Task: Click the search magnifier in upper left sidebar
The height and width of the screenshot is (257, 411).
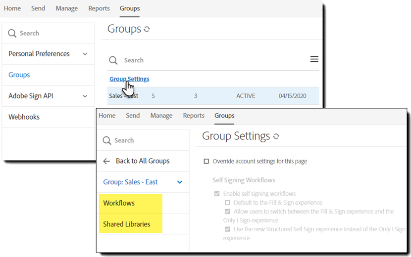Action: coord(12,34)
